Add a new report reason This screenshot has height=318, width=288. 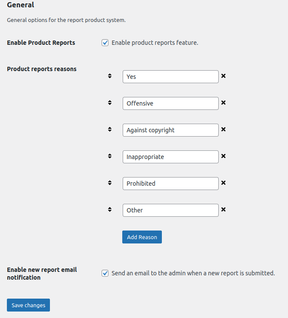click(142, 237)
